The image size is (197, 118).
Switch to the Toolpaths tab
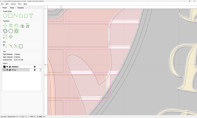[x=21, y=8]
